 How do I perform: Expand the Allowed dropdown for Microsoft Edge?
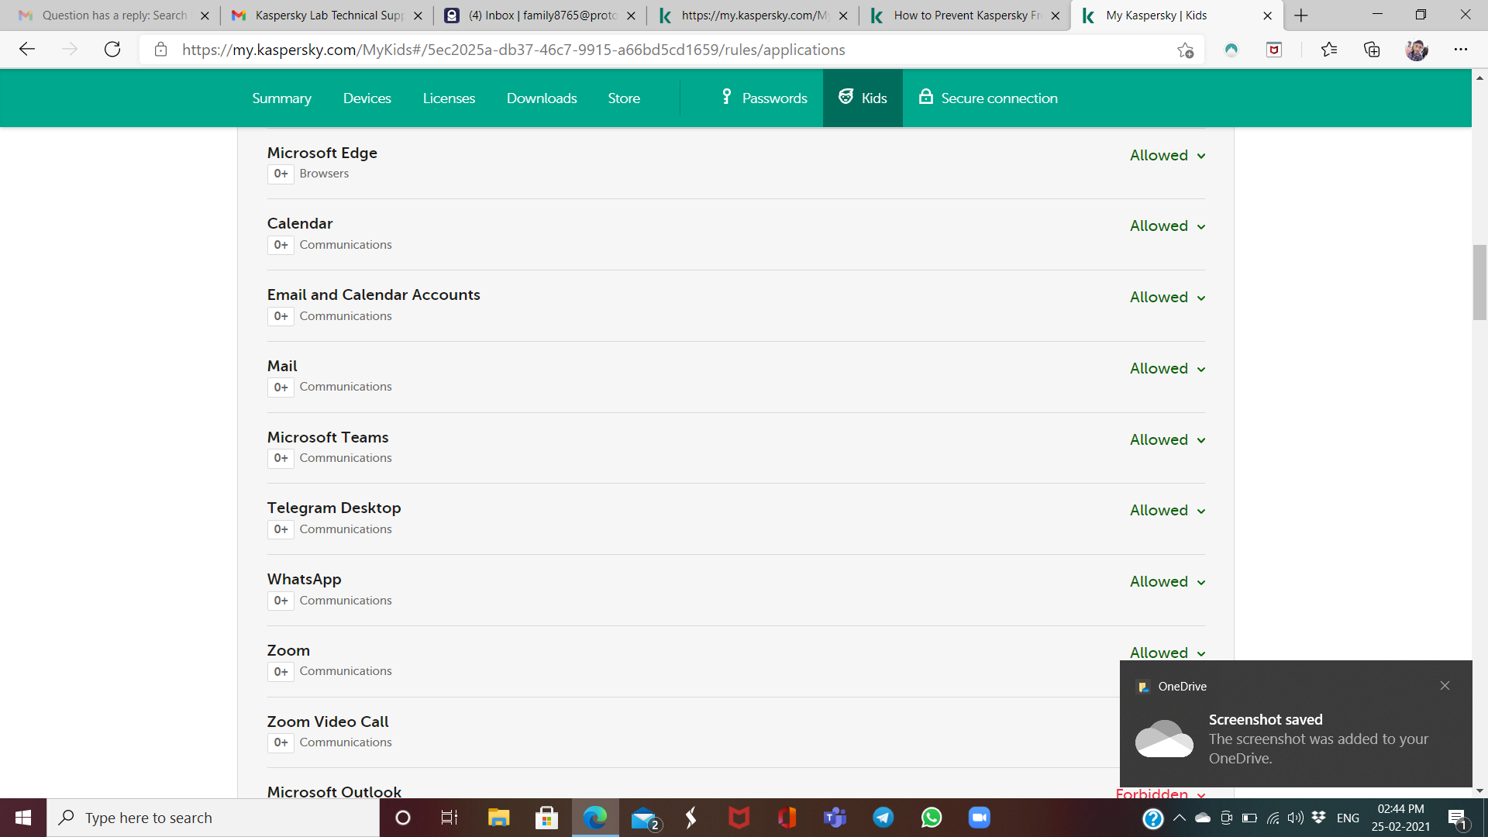click(x=1167, y=155)
